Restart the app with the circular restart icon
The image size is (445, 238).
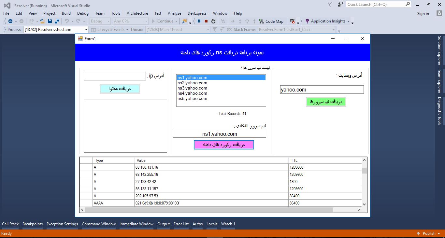pyautogui.click(x=214, y=21)
